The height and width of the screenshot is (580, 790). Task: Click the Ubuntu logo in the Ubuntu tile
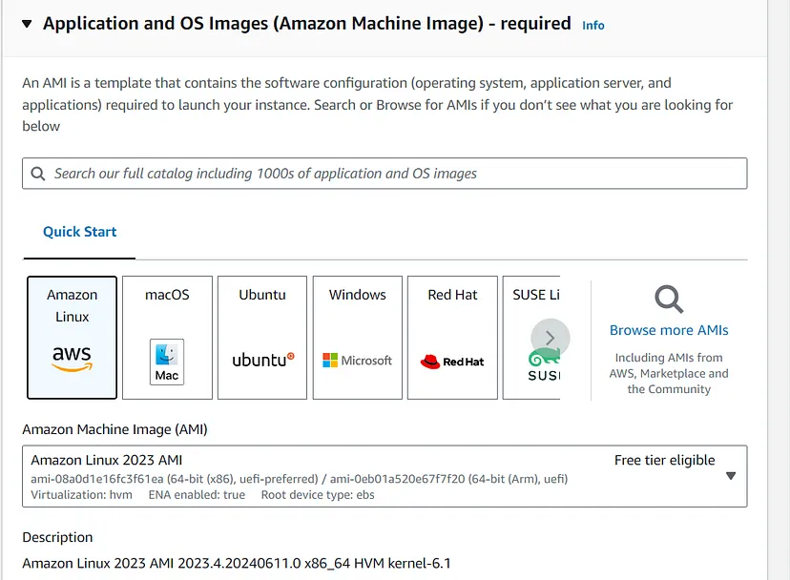[x=262, y=360]
